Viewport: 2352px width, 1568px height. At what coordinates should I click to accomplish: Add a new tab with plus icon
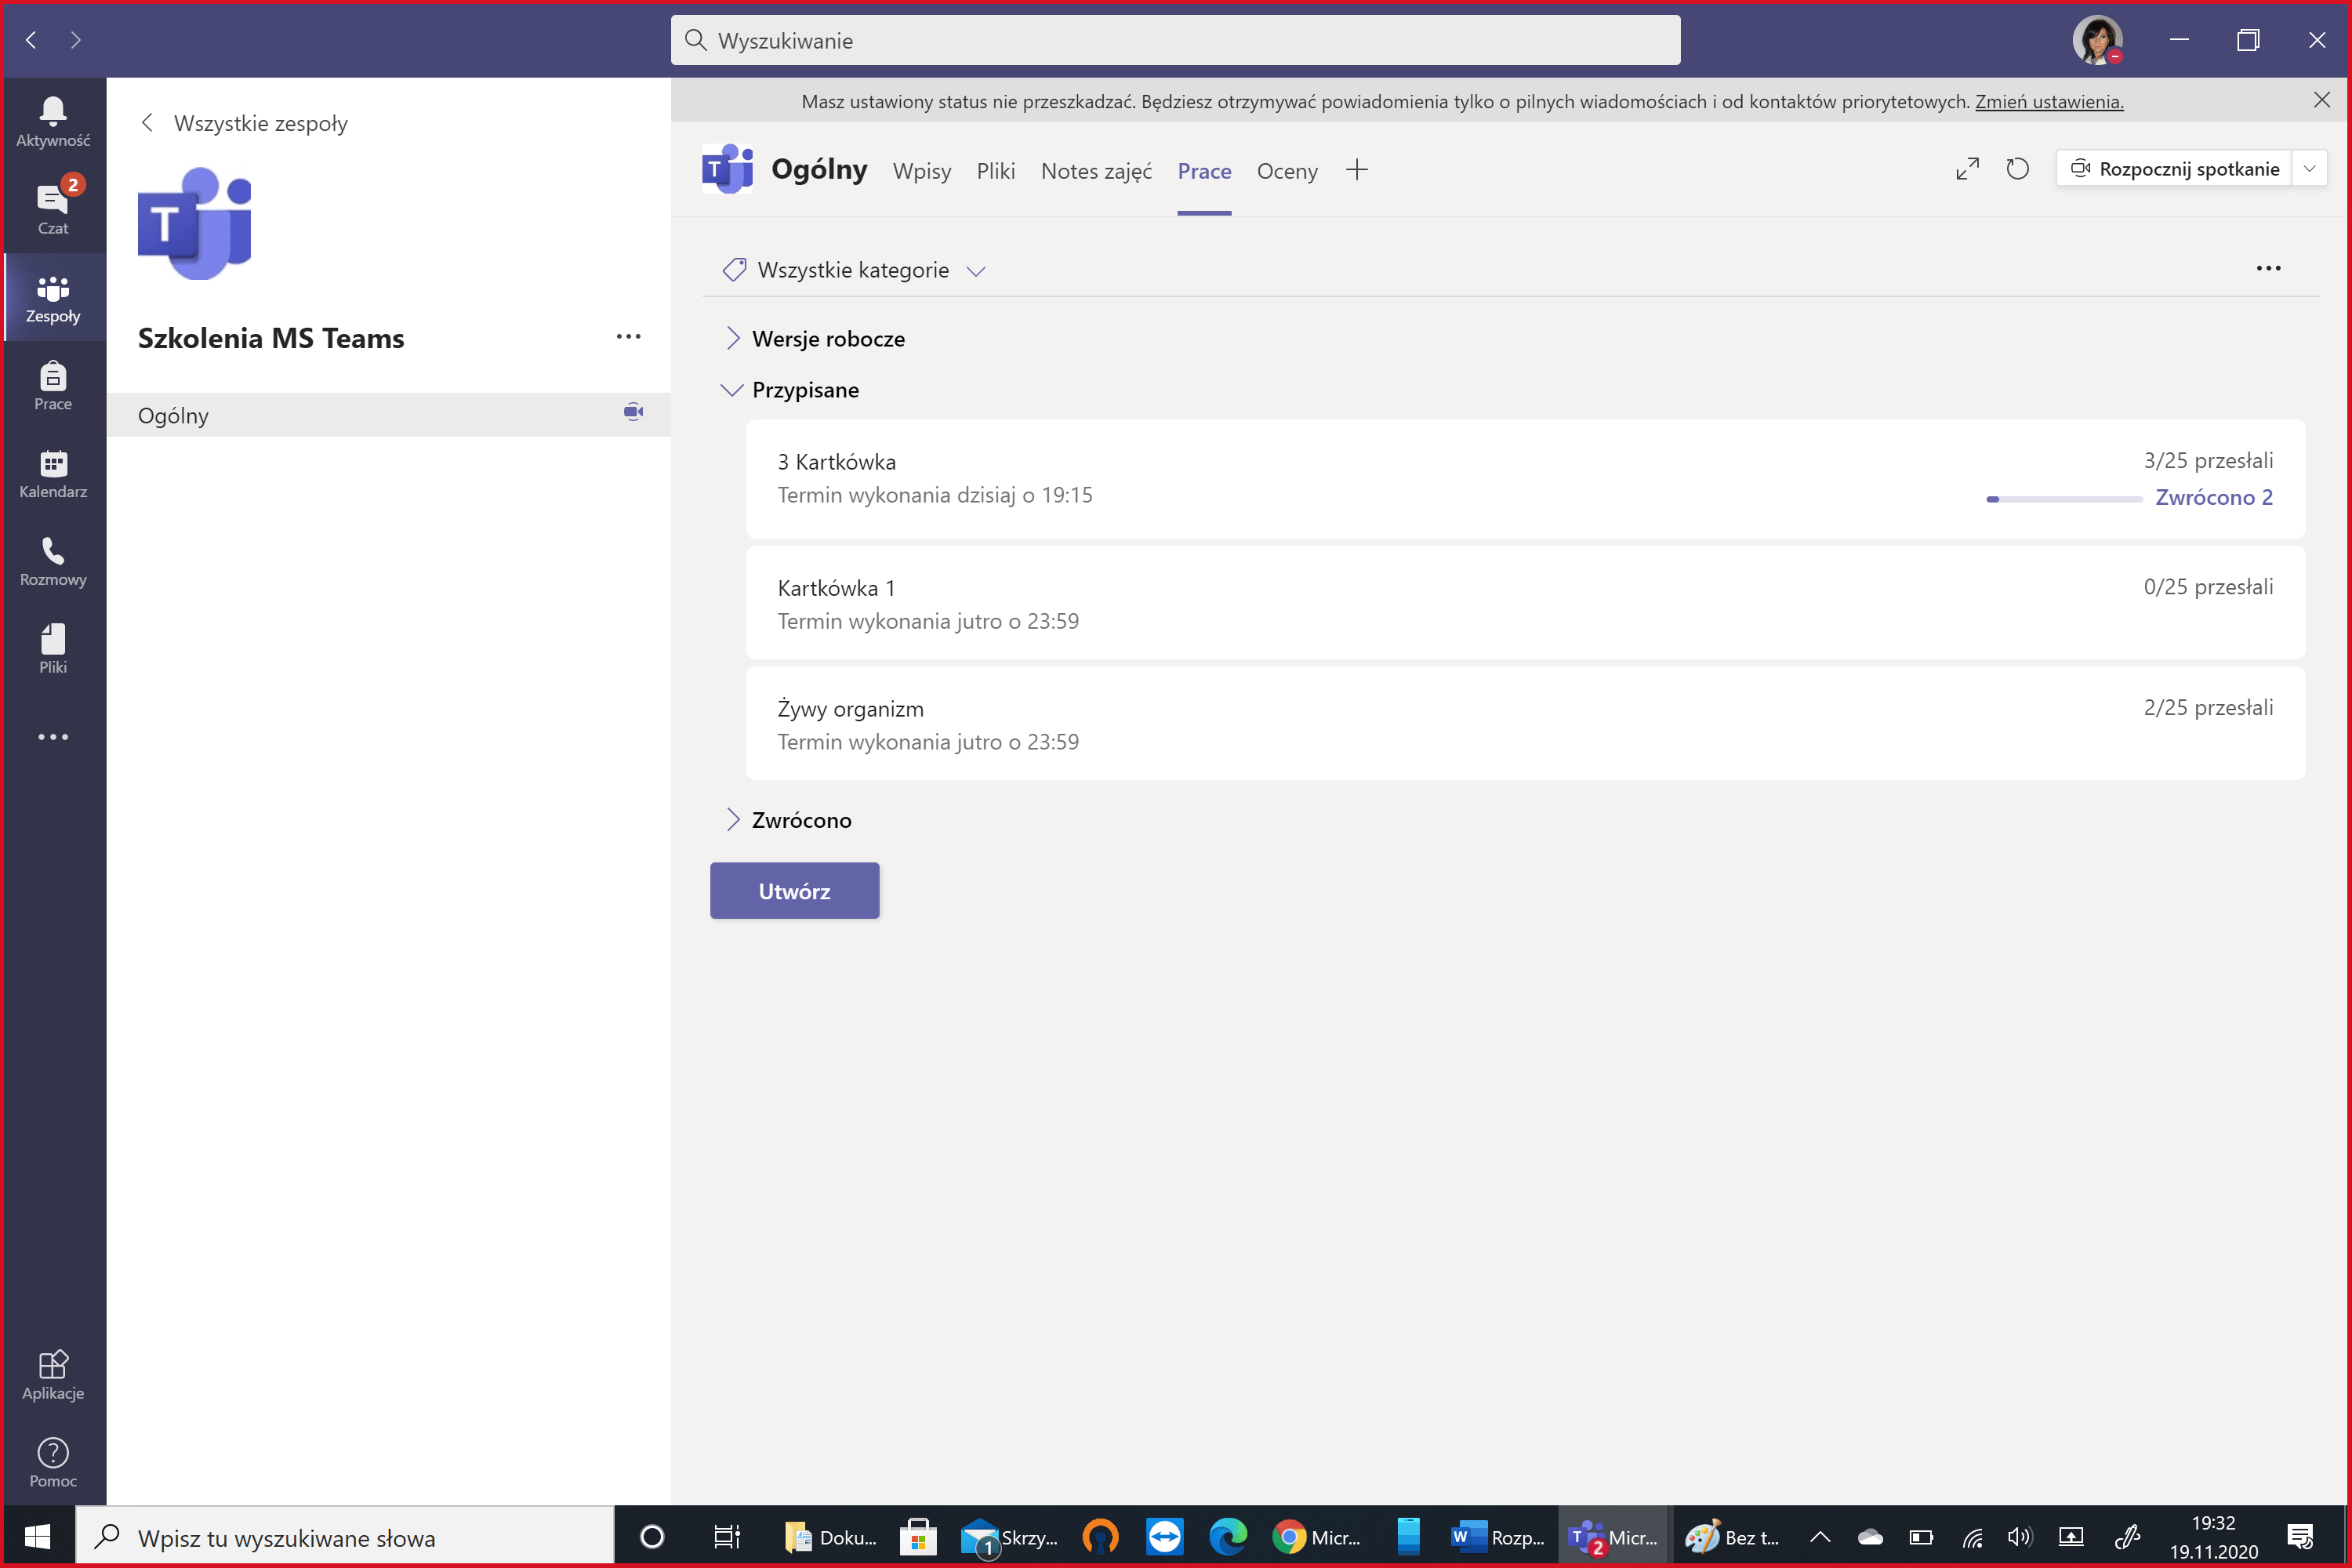1356,170
